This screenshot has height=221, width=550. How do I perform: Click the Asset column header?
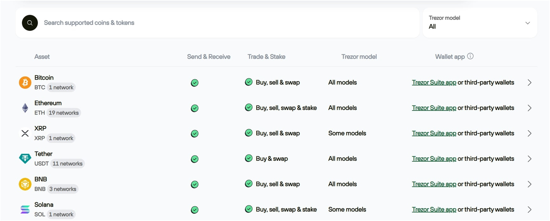click(x=42, y=57)
